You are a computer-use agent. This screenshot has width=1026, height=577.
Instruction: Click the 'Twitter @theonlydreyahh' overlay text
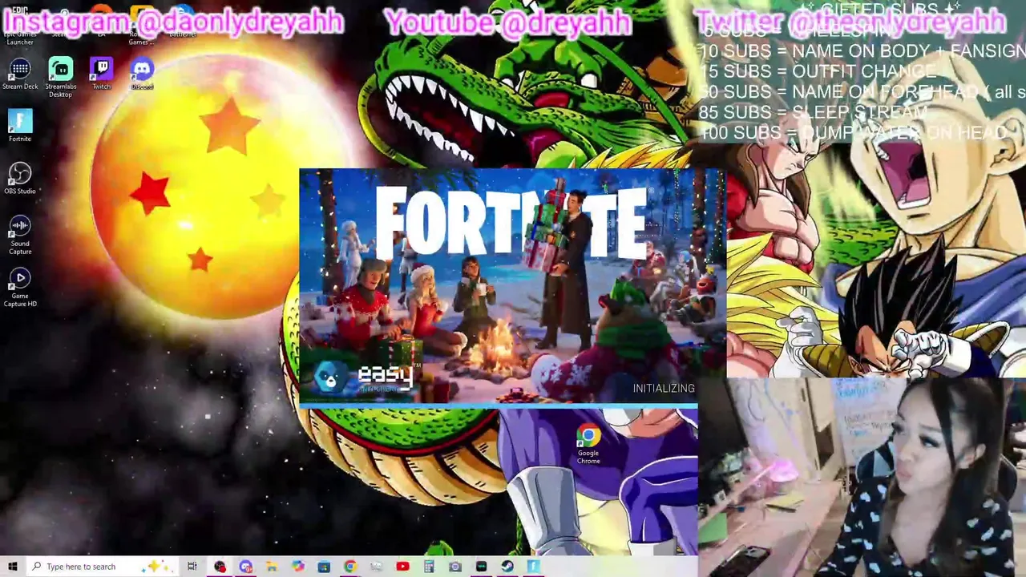[x=850, y=22]
